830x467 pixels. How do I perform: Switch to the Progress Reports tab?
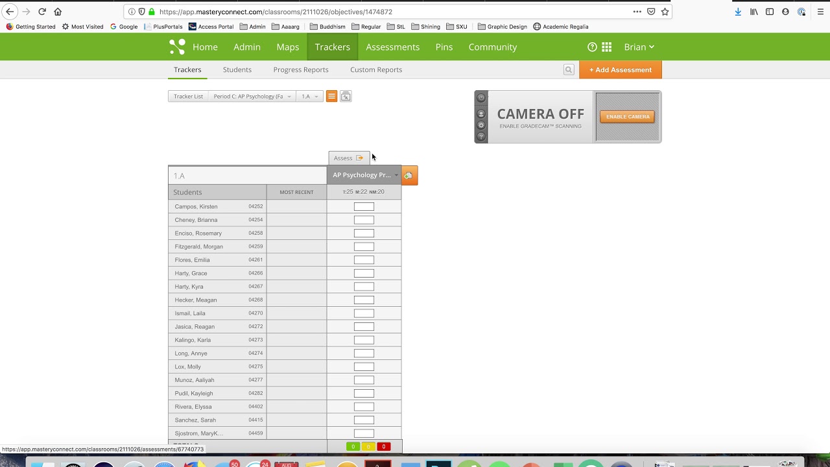coord(301,69)
